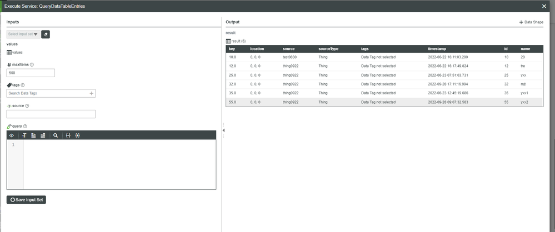Open the Select input set dropdown

[23, 34]
